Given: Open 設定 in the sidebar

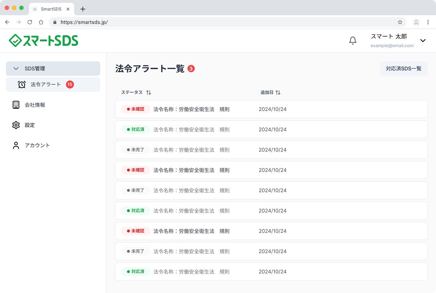Looking at the screenshot, I should click(30, 125).
